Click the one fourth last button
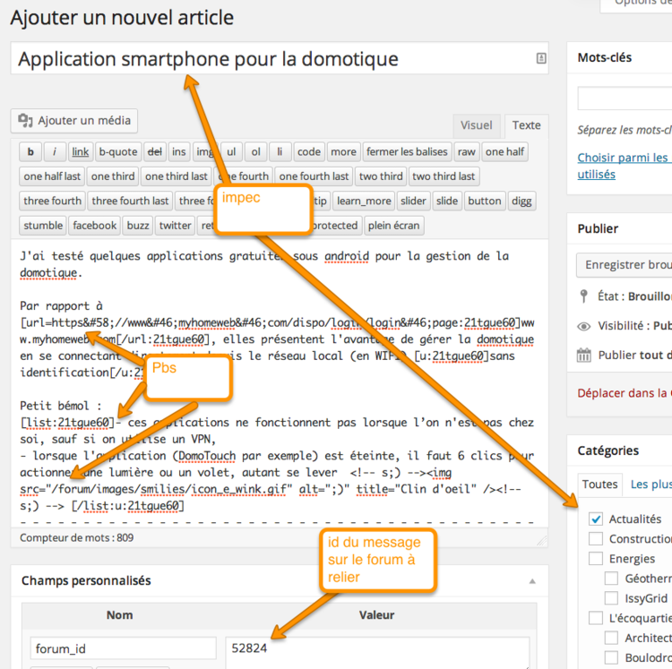Screen dimensions: 672x669 314,176
